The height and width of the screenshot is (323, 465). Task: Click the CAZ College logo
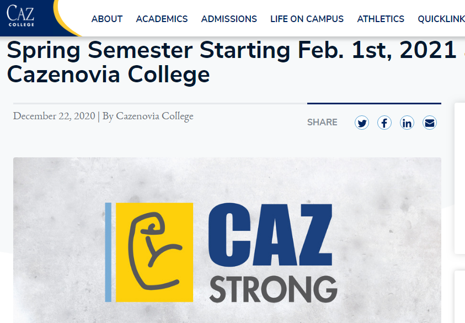[x=21, y=15]
